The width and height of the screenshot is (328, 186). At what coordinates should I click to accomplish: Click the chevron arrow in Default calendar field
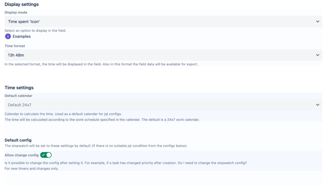[317, 105]
